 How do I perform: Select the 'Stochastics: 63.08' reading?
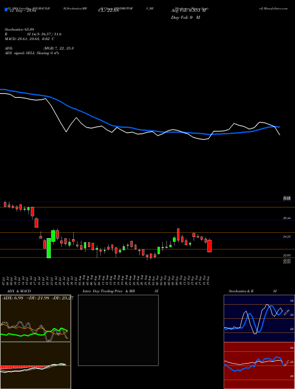tap(18, 29)
